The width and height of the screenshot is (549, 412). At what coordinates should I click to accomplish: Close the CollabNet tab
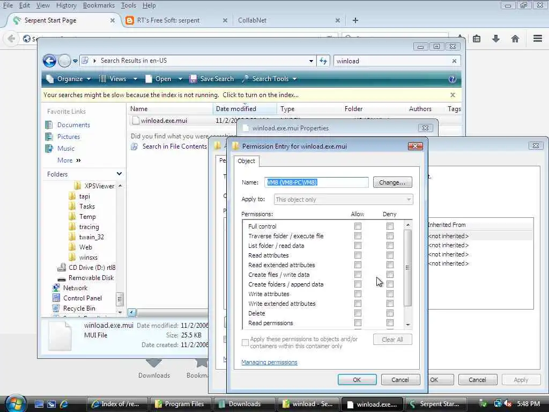tap(338, 20)
